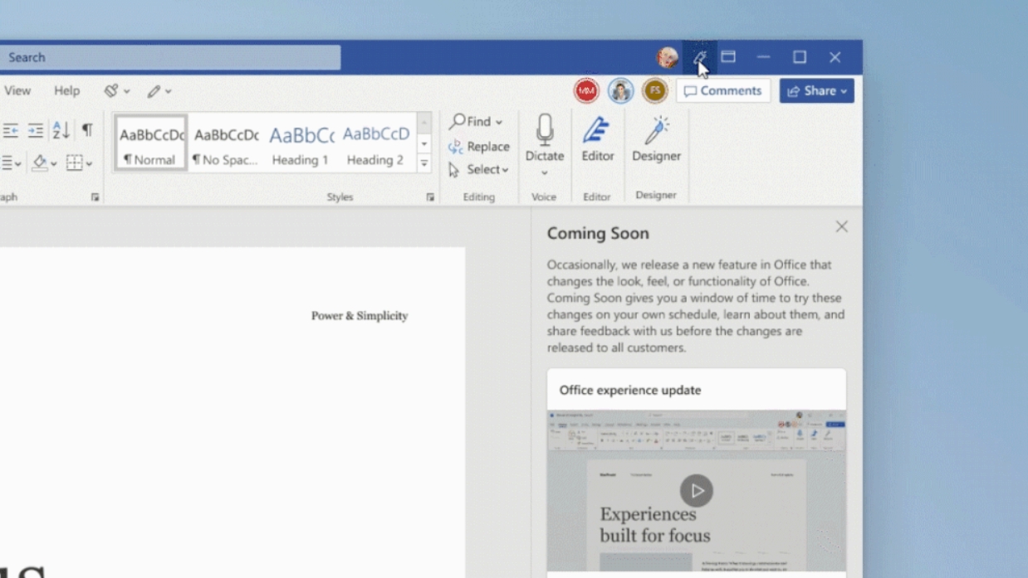The width and height of the screenshot is (1028, 578).
Task: Click Replace in the Editing group
Action: (479, 146)
